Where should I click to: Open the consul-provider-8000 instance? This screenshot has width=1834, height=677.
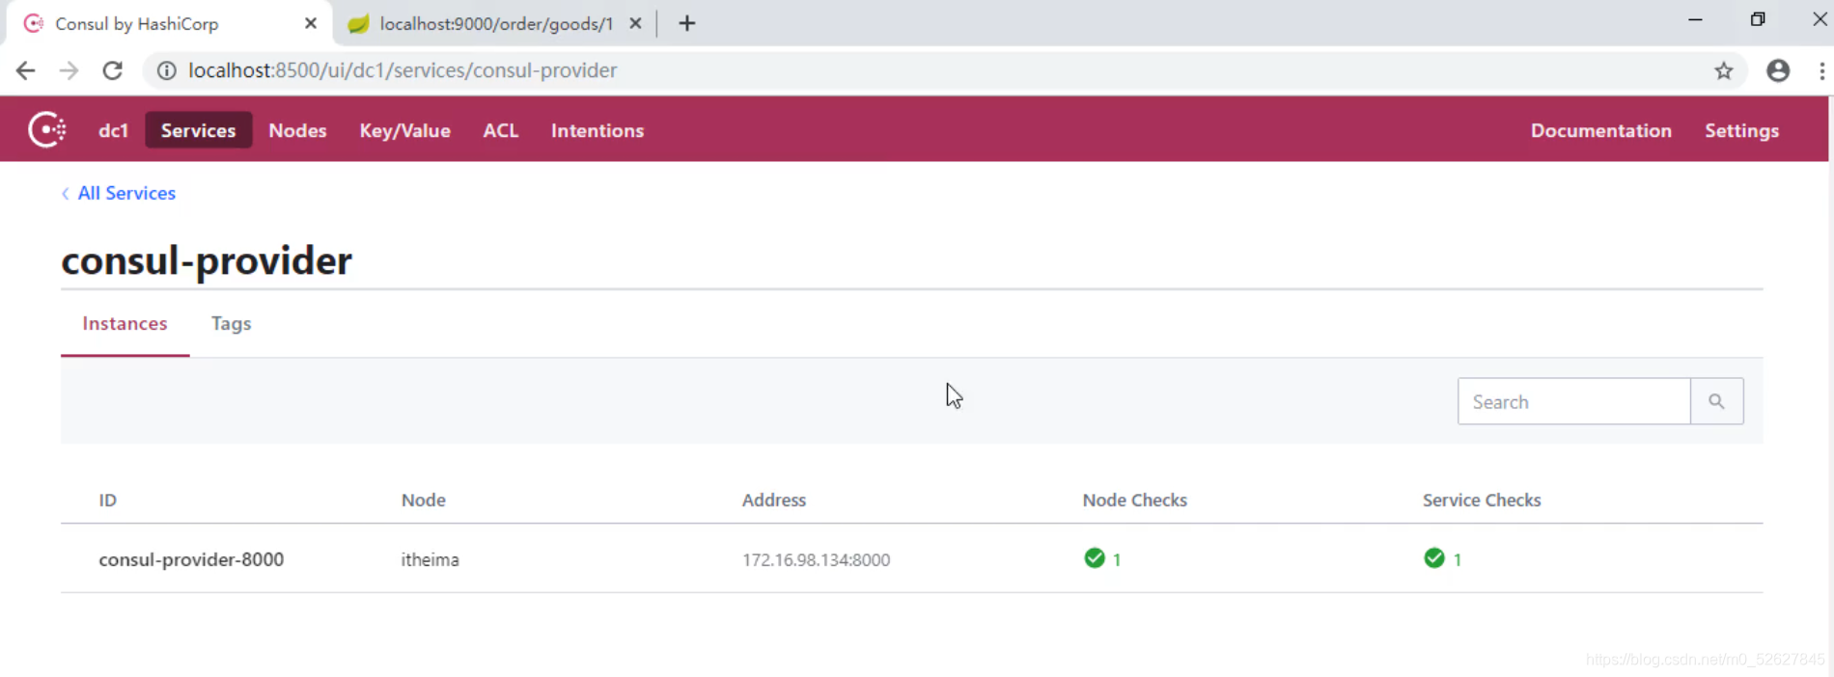coord(191,559)
